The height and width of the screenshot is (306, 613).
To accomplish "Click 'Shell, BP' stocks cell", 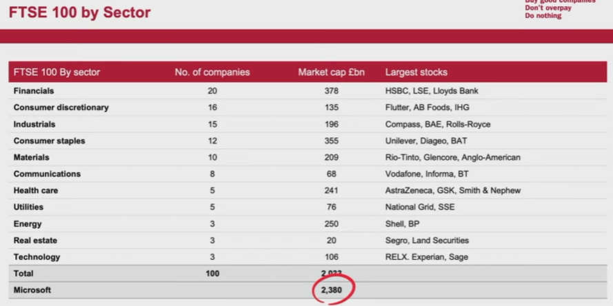I will (402, 224).
